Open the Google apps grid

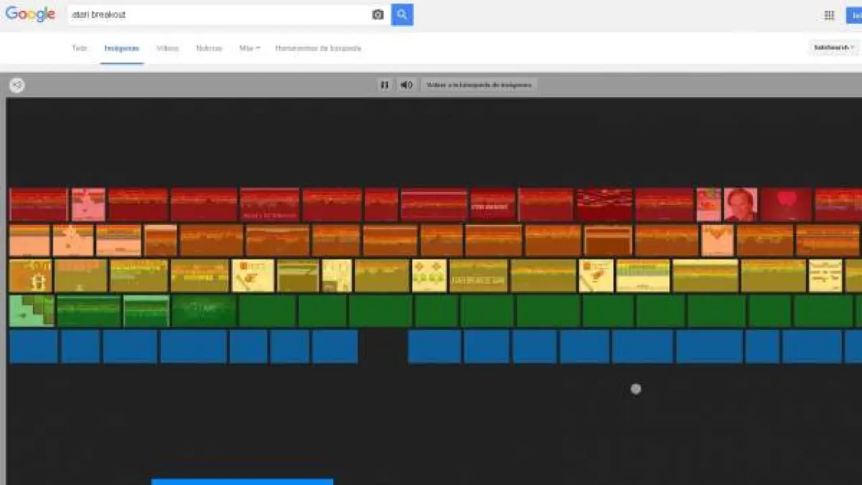(x=829, y=15)
